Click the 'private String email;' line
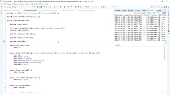This screenshot has height=95, width=170. [x=19, y=42]
